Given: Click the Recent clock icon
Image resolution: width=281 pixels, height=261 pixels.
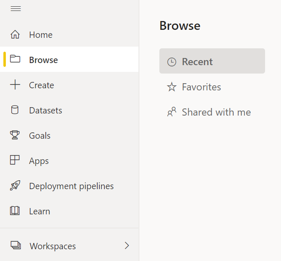Looking at the screenshot, I should click(x=172, y=62).
